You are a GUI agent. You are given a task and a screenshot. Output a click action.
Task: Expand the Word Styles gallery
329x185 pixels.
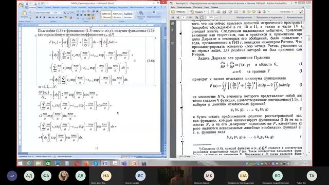(135, 18)
